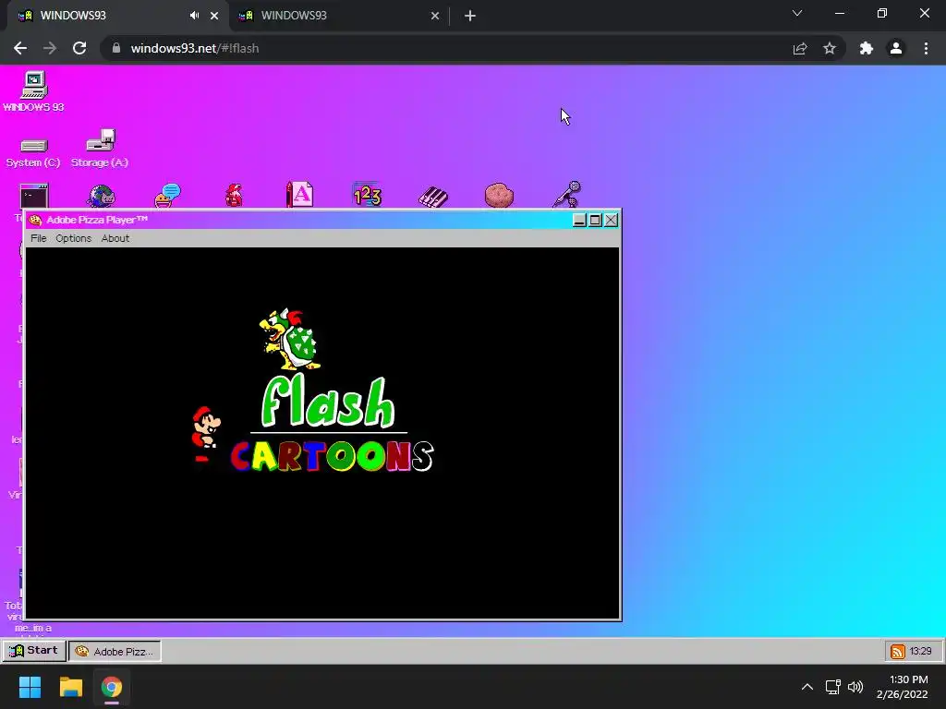This screenshot has height=709, width=946.
Task: Open the Chrome profile avatar menu
Action: tap(896, 48)
